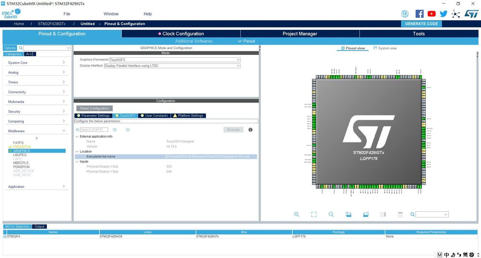481x258 pixels.
Task: Go to Home breadcrumb
Action: [x=19, y=24]
